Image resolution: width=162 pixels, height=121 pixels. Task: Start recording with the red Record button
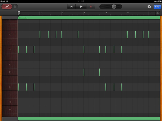91,7
